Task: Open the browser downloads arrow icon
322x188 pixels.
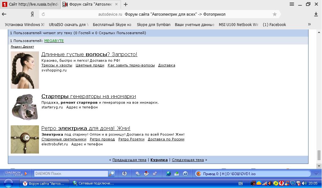Action: (x=316, y=14)
